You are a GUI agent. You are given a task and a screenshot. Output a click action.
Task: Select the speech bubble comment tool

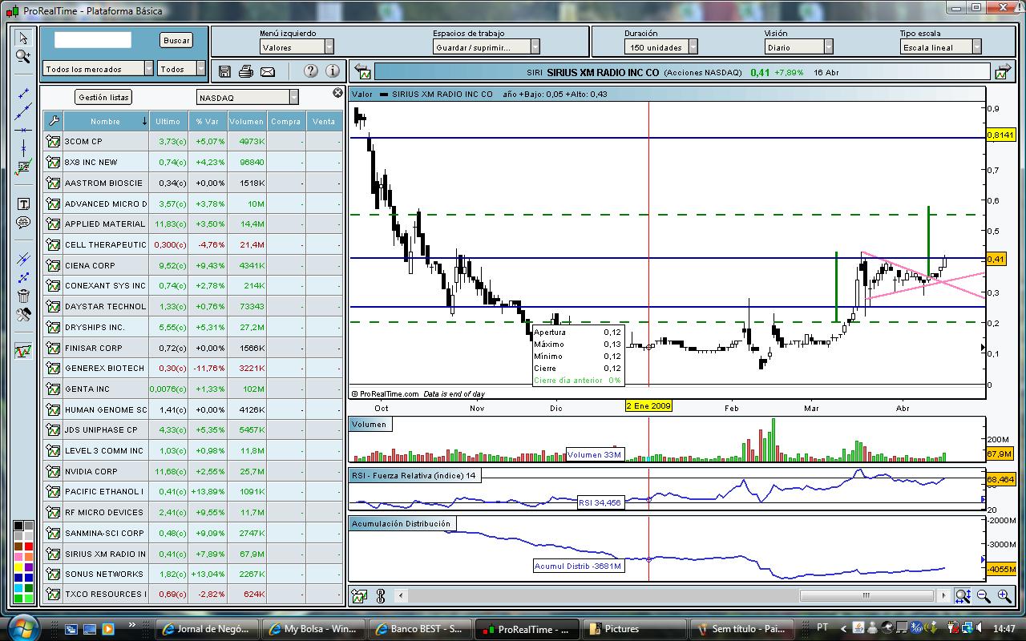point(23,223)
